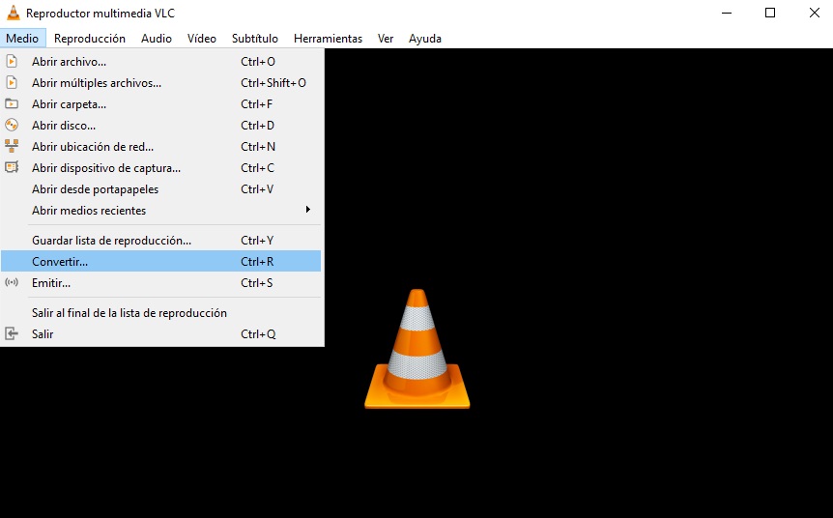Select Abrir desde portapapeles
The height and width of the screenshot is (518, 833).
coord(161,189)
